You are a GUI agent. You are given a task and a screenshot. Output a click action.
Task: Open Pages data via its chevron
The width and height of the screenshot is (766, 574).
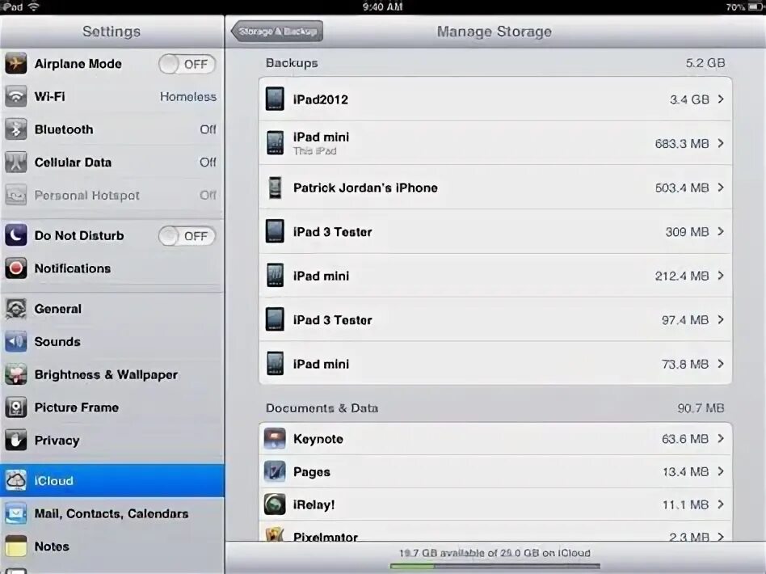point(721,471)
